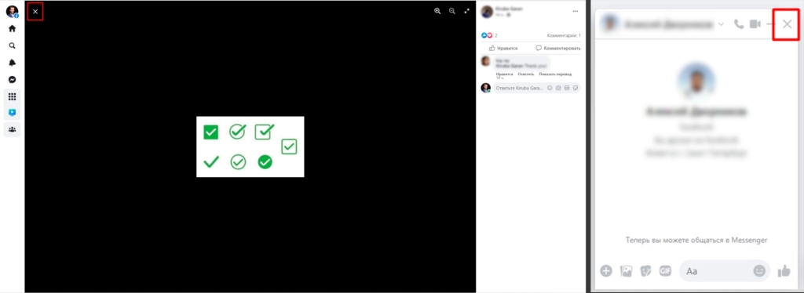This screenshot has width=804, height=293.
Task: Close the photo viewer with the X button
Action: [x=35, y=11]
